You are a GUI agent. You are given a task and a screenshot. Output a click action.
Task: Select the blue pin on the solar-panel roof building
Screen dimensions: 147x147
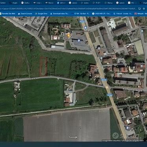[79, 41]
